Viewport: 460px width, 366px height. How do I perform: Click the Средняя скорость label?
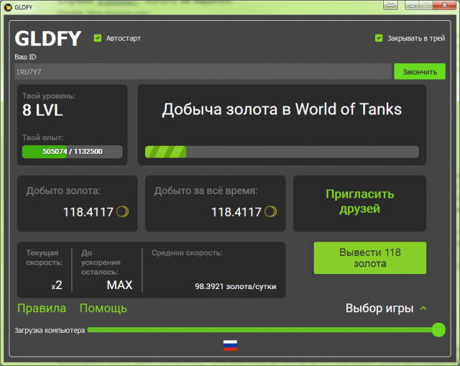click(187, 252)
